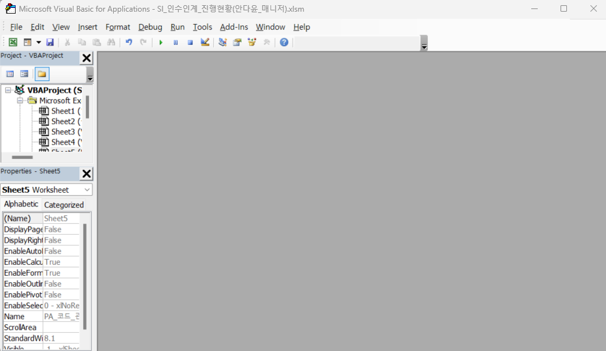606x351 pixels.
Task: Open the Run menu
Action: tap(178, 27)
